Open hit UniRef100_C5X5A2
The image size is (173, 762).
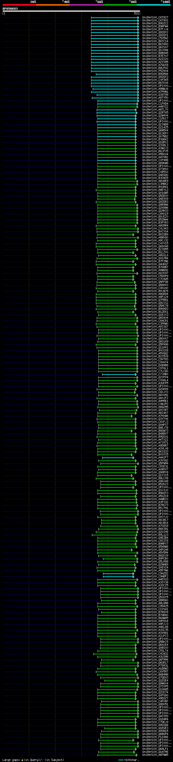coord(155,38)
